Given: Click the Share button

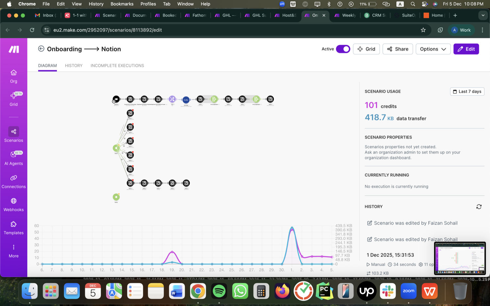Looking at the screenshot, I should point(398,49).
